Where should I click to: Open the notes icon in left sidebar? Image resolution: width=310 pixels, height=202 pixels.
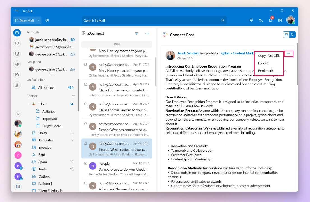[x=17, y=75]
